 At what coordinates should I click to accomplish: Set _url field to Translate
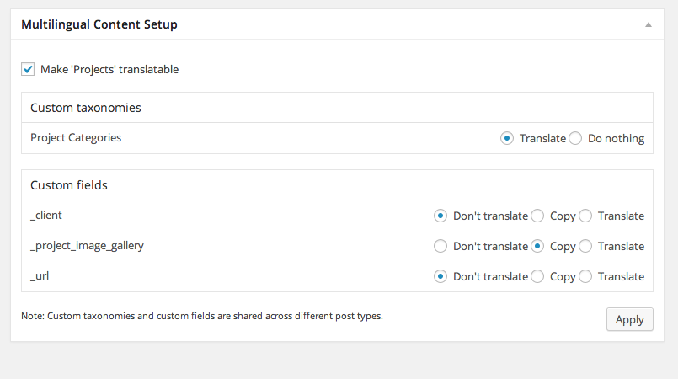coord(585,276)
